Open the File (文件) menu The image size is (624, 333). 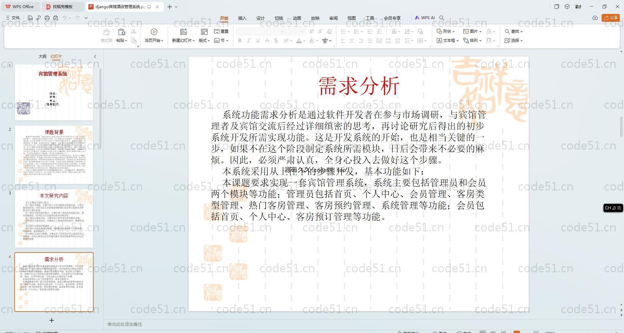pyautogui.click(x=13, y=18)
